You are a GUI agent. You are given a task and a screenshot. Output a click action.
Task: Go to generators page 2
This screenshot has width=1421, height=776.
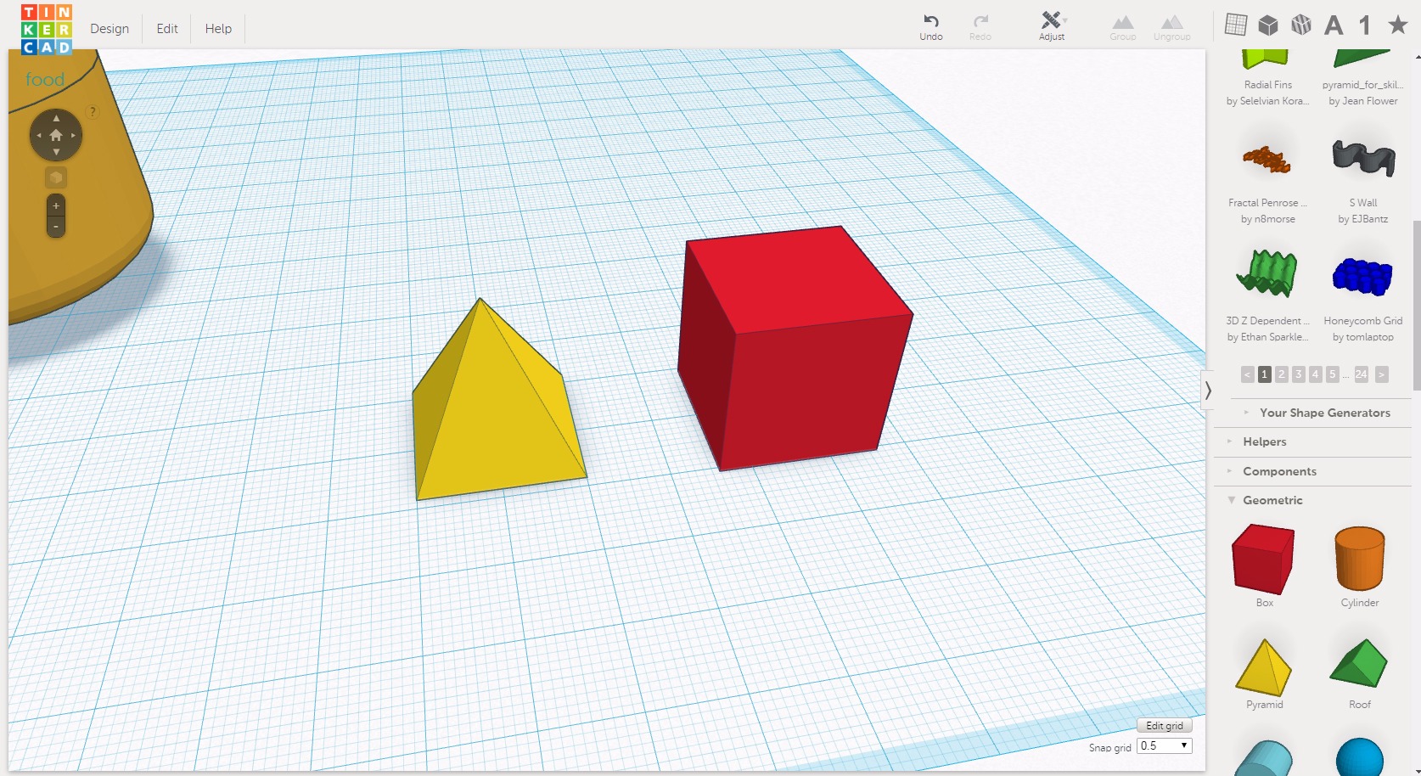(x=1281, y=374)
